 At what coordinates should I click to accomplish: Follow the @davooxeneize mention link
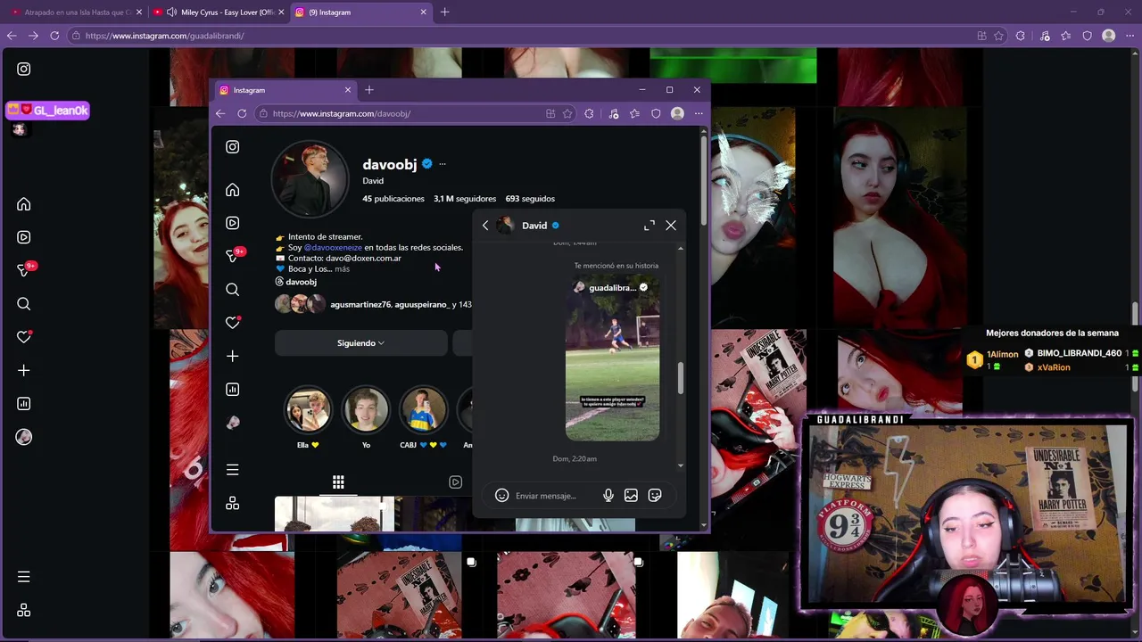coord(333,248)
